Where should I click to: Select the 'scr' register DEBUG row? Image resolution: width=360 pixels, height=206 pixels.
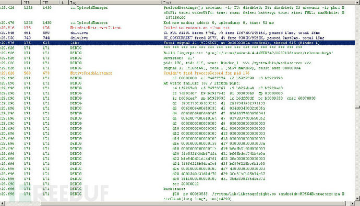[x=177, y=184]
